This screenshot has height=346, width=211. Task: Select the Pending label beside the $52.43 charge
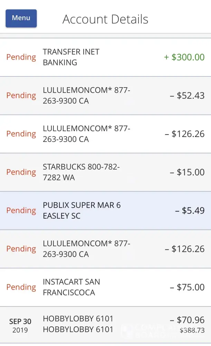tap(21, 95)
